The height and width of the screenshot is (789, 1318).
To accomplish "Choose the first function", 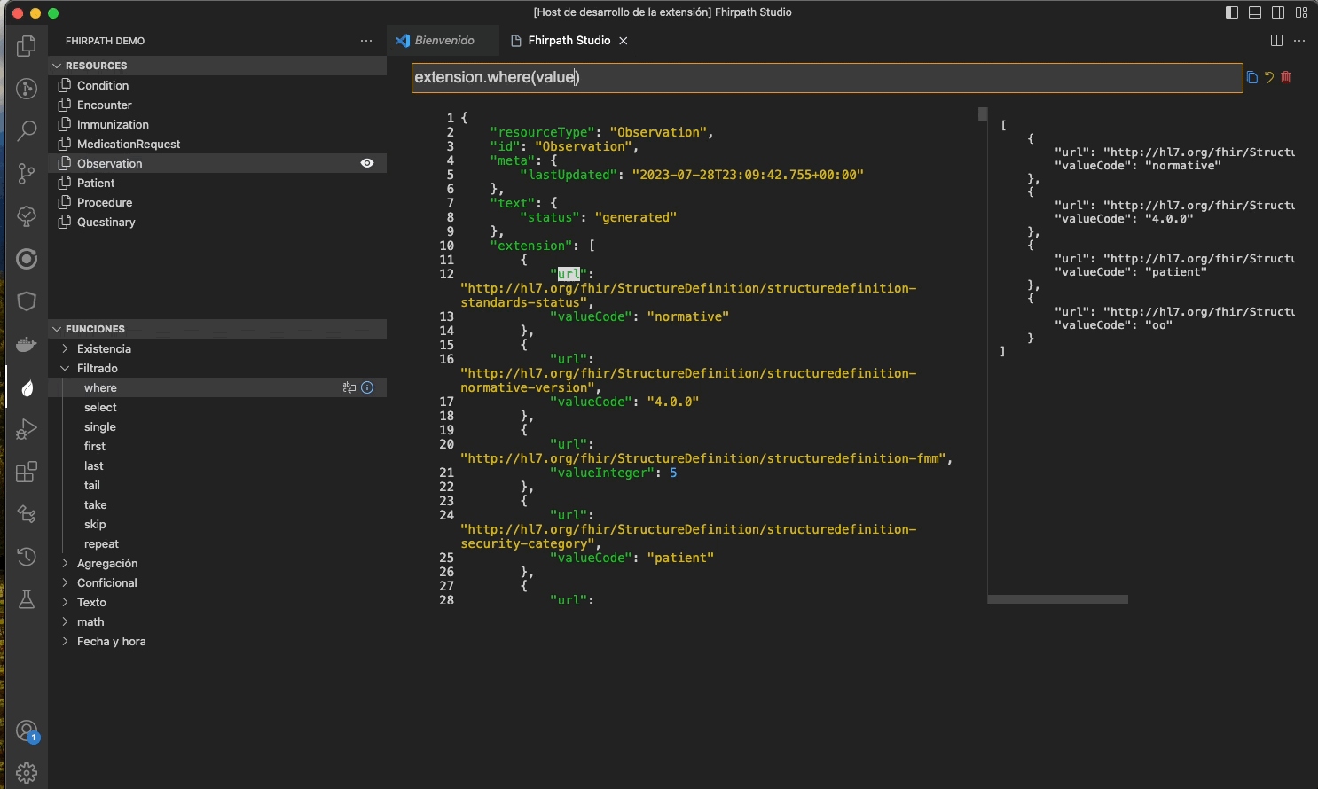I will pyautogui.click(x=217, y=446).
